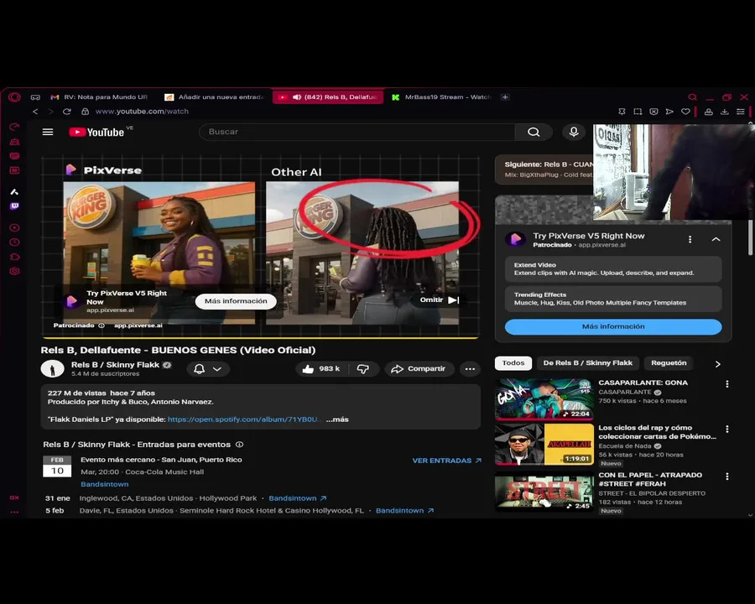Click in the Buscar search field

point(357,132)
